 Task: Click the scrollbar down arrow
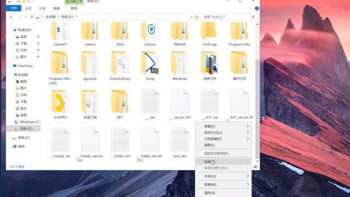pos(257,161)
